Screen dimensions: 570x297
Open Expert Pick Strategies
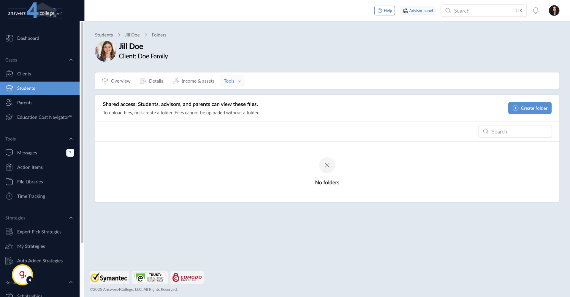pyautogui.click(x=39, y=232)
